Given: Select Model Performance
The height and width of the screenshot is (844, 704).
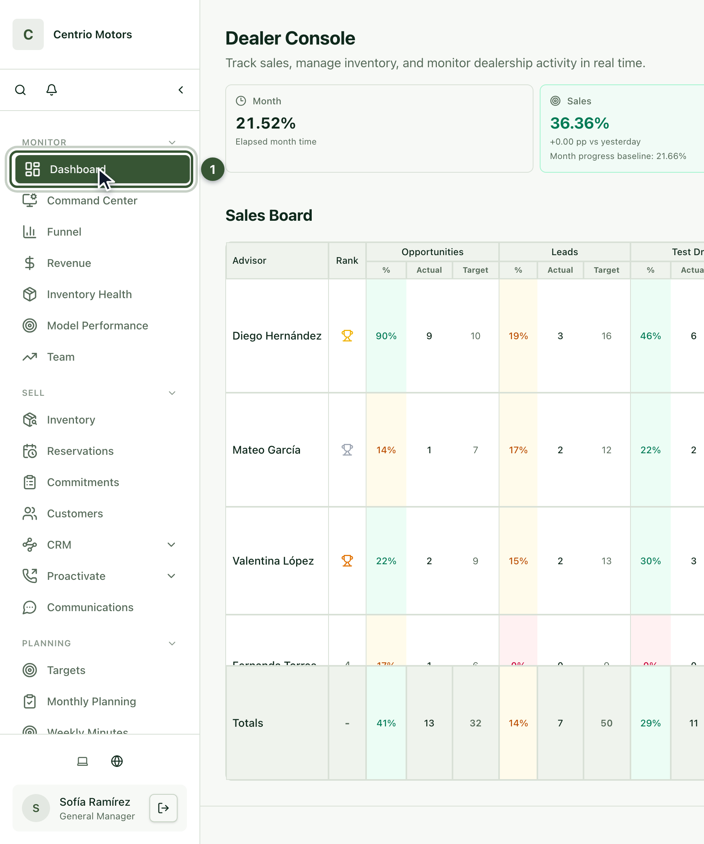Looking at the screenshot, I should click(x=100, y=325).
